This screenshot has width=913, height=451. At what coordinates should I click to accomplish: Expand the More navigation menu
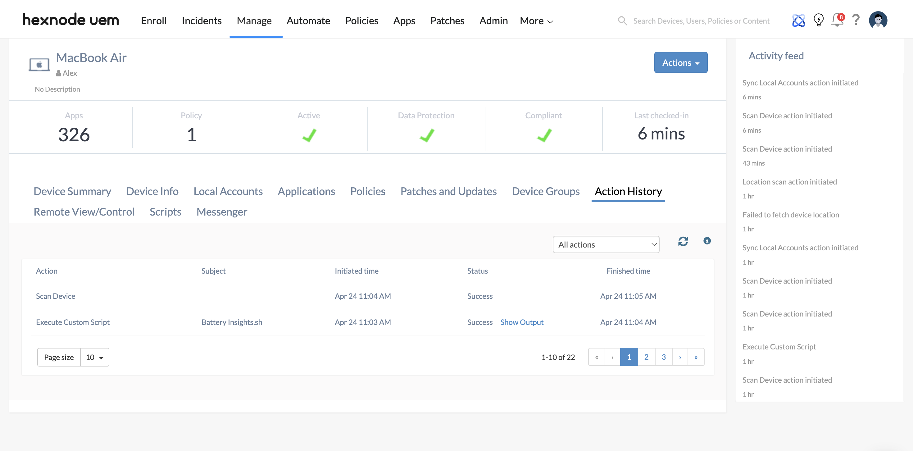click(x=536, y=21)
